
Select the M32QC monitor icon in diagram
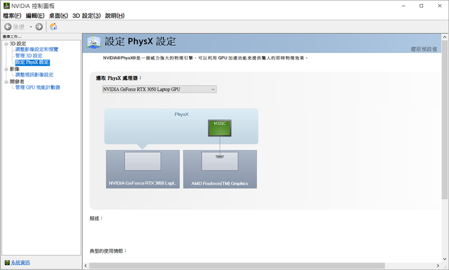tap(220, 128)
